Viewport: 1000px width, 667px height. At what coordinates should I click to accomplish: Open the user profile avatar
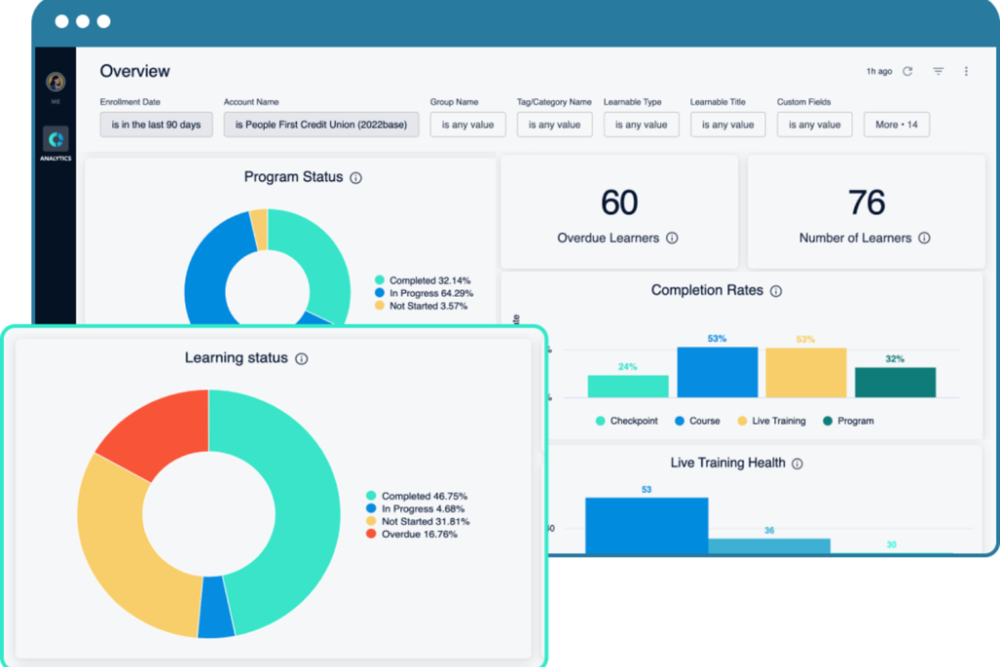(55, 82)
